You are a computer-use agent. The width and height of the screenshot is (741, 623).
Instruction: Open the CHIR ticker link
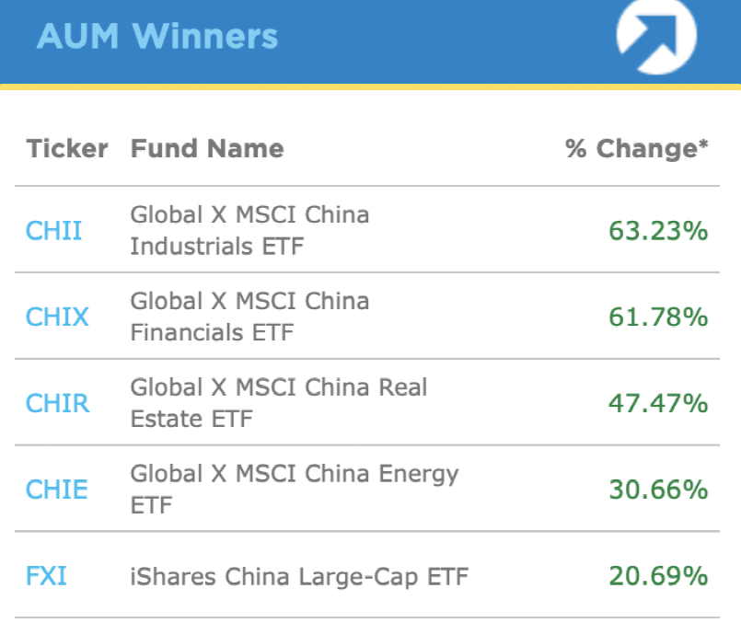tap(57, 403)
